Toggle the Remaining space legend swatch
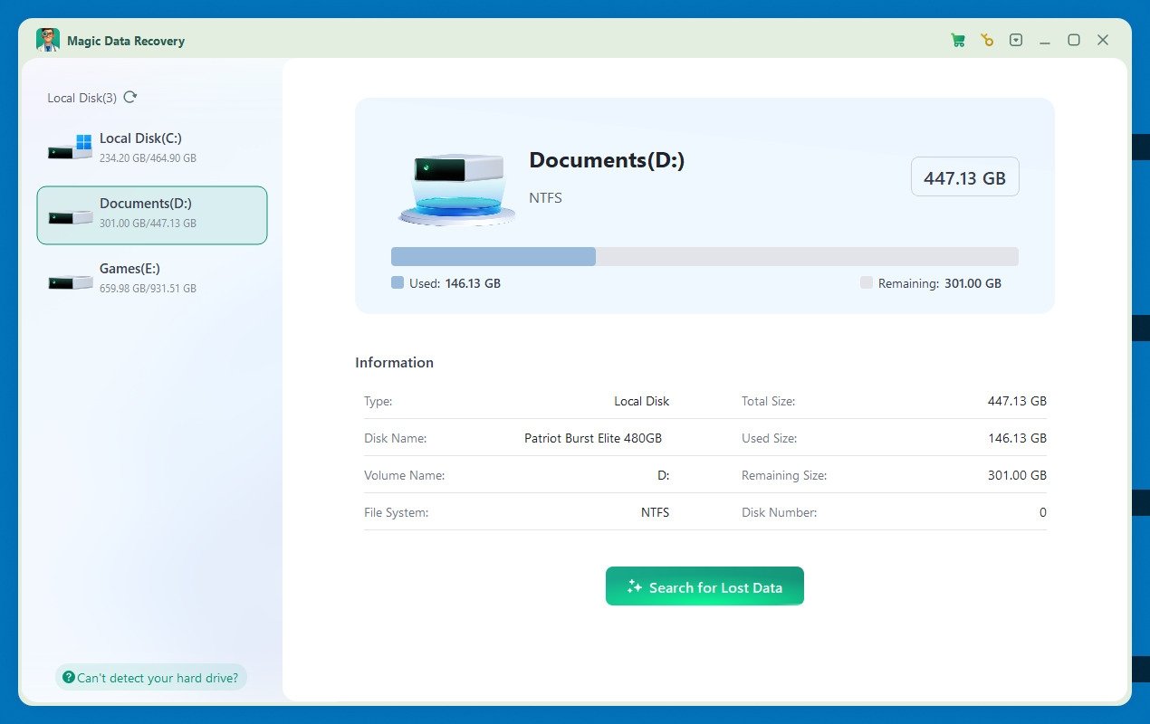Viewport: 1150px width, 724px height. 866,282
